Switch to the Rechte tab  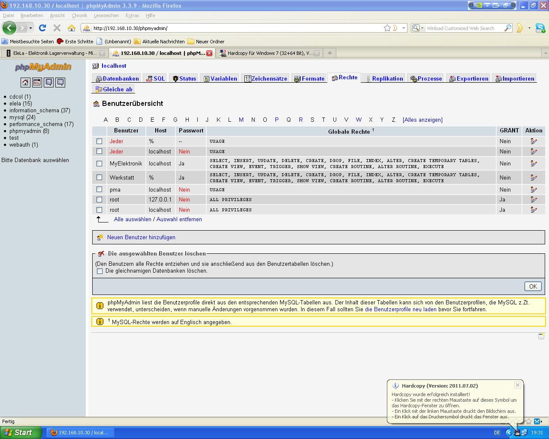coord(344,78)
